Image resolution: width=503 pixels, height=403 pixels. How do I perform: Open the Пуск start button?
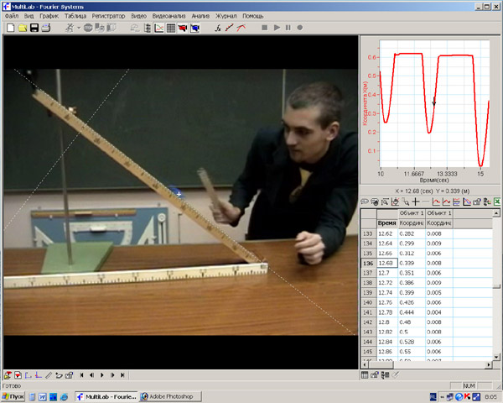tap(13, 397)
